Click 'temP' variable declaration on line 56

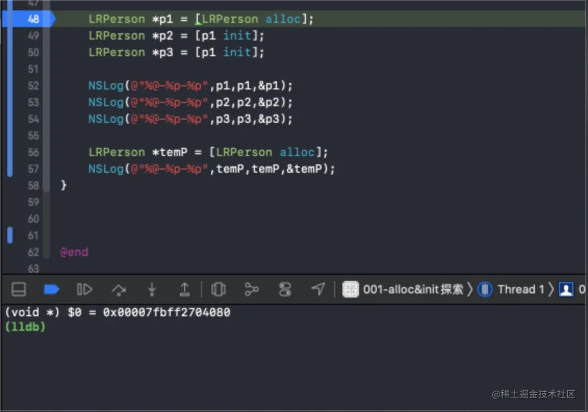click(173, 152)
